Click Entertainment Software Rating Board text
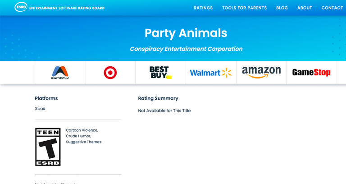The image size is (346, 184). pos(67,8)
